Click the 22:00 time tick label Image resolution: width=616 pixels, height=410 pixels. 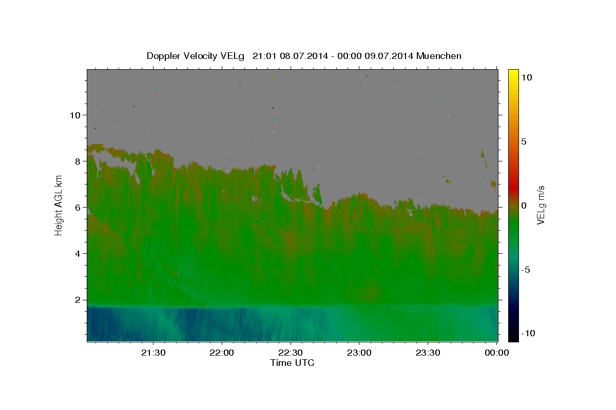pyautogui.click(x=222, y=353)
